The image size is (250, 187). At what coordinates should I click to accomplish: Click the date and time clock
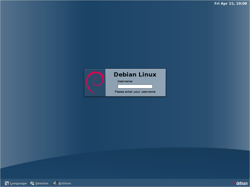point(230,3)
